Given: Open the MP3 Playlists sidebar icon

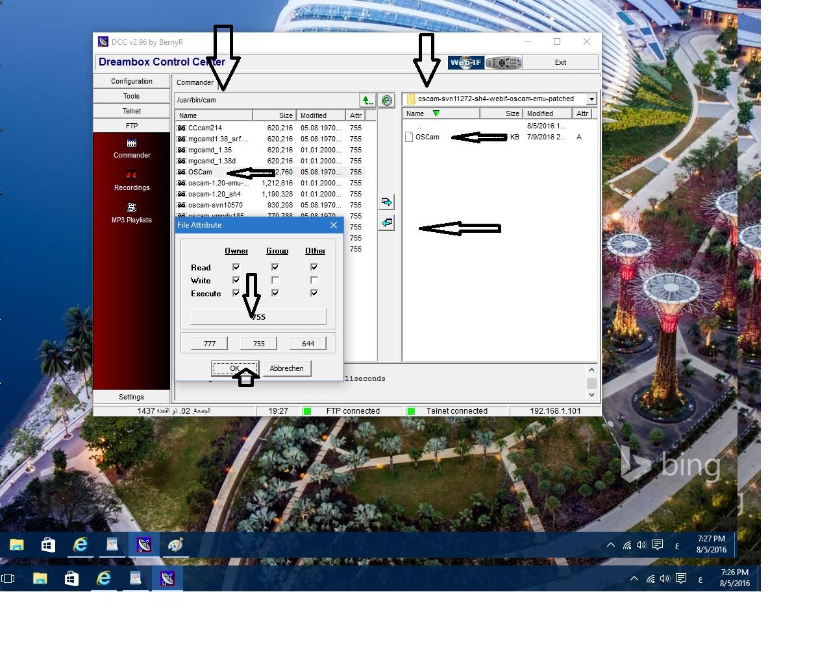Looking at the screenshot, I should 132,207.
